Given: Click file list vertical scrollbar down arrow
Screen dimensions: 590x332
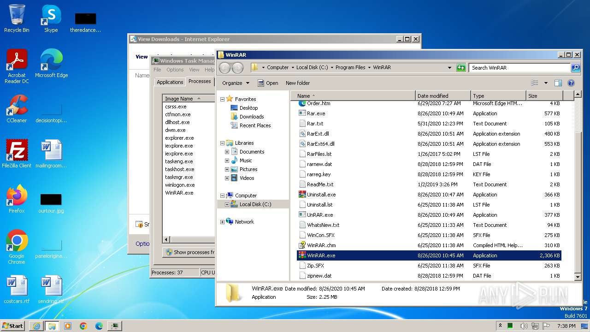Looking at the screenshot, I should (578, 277).
